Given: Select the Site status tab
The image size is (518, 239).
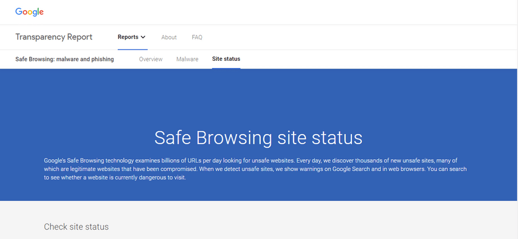Looking at the screenshot, I should point(226,59).
